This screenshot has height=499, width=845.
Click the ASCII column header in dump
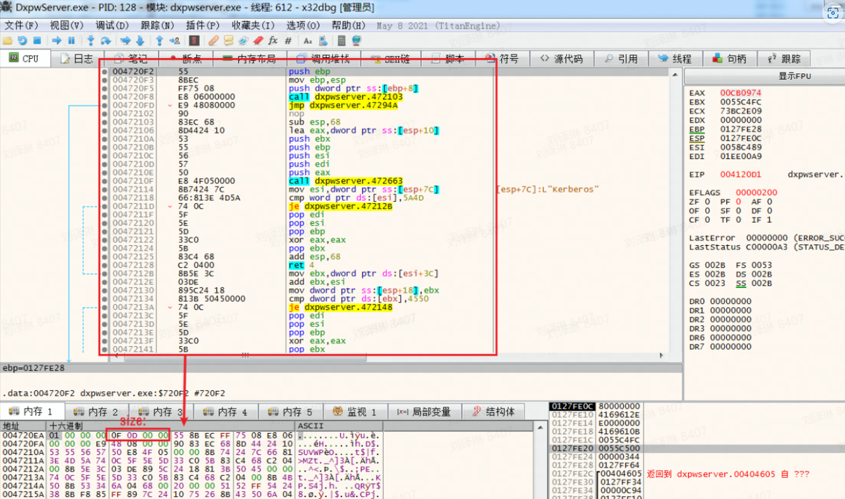pos(339,426)
